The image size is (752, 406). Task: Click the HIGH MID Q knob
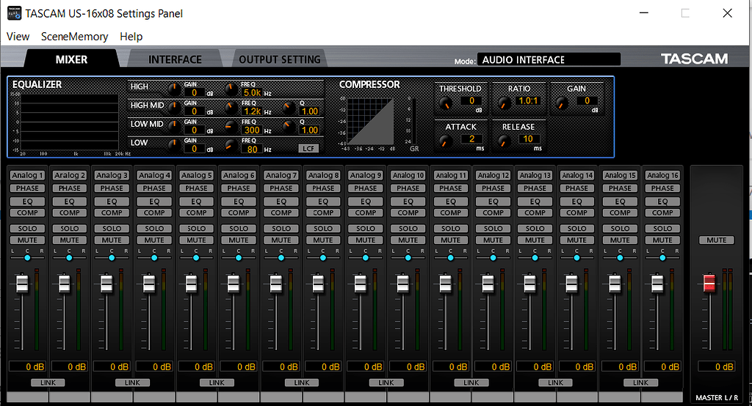pos(289,108)
